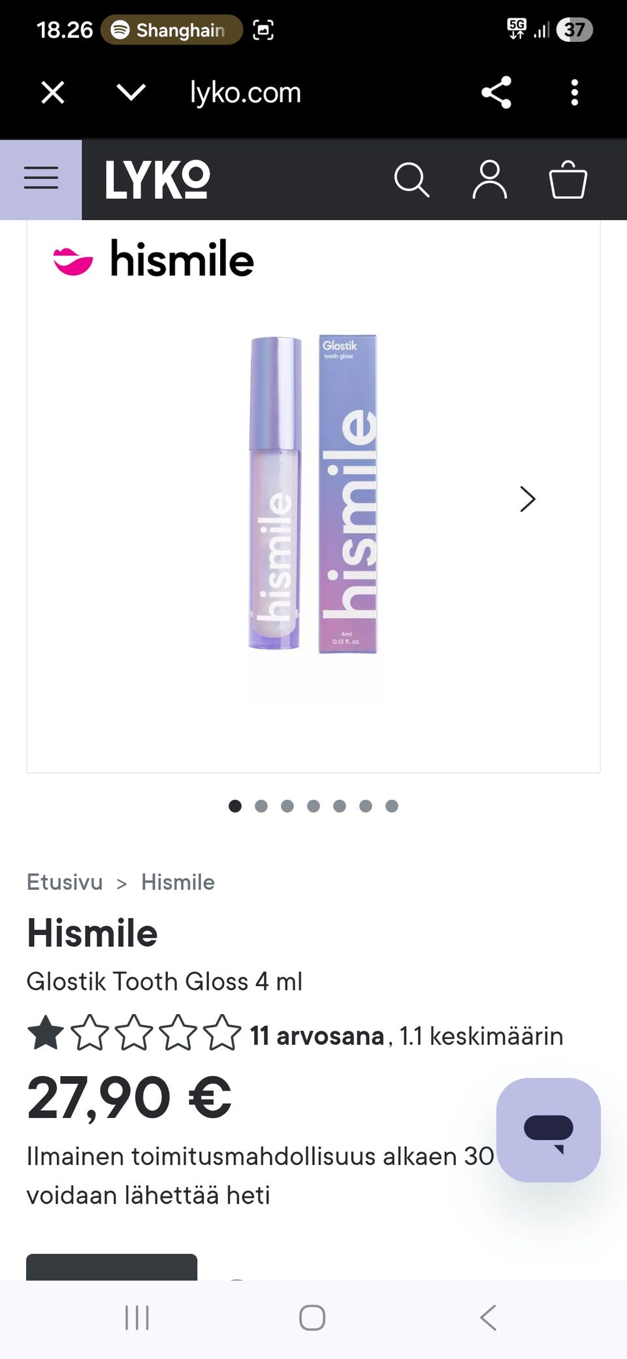Go to Etusivu breadcrumb
Viewport: 627px width, 1359px height.
click(x=65, y=882)
